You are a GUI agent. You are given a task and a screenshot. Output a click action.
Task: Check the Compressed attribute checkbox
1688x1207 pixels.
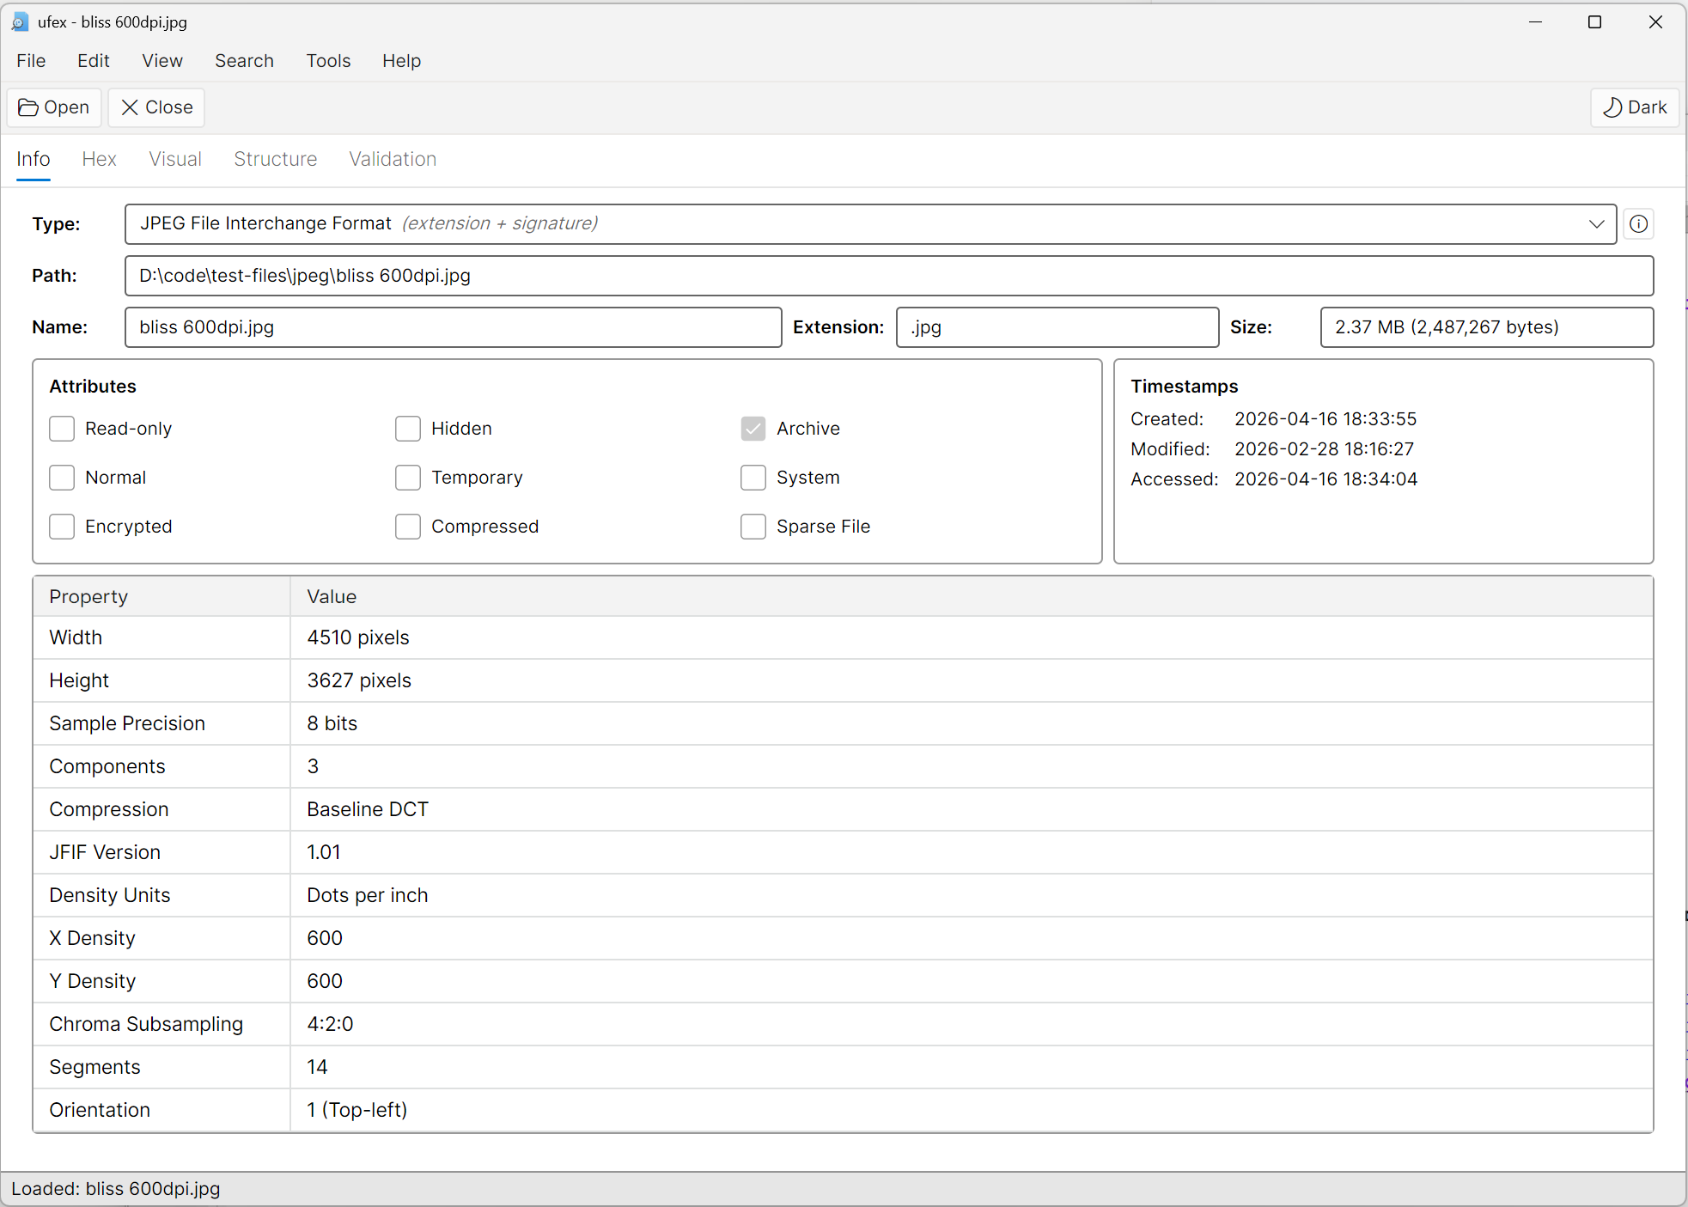click(x=408, y=527)
